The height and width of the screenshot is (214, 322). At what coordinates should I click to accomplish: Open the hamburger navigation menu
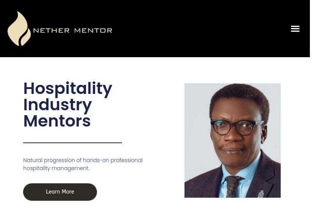pyautogui.click(x=295, y=29)
